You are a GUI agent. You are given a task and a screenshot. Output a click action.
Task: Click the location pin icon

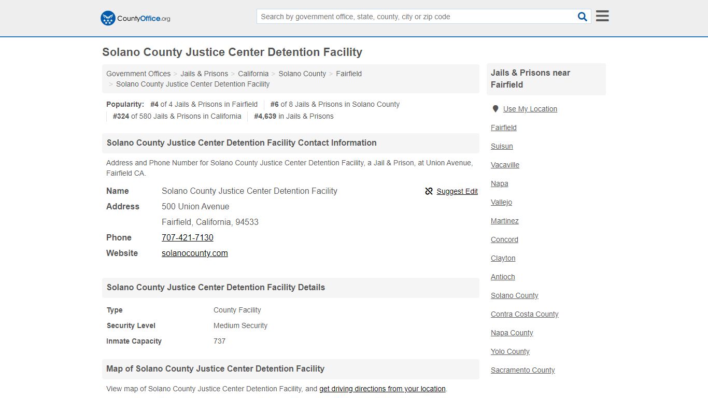coord(495,109)
